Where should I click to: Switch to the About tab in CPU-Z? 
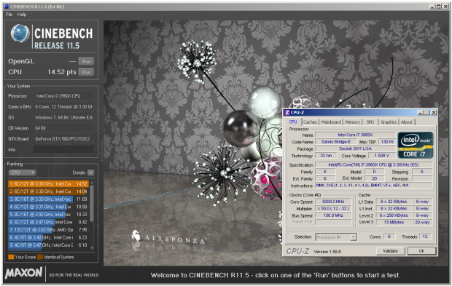[407, 122]
